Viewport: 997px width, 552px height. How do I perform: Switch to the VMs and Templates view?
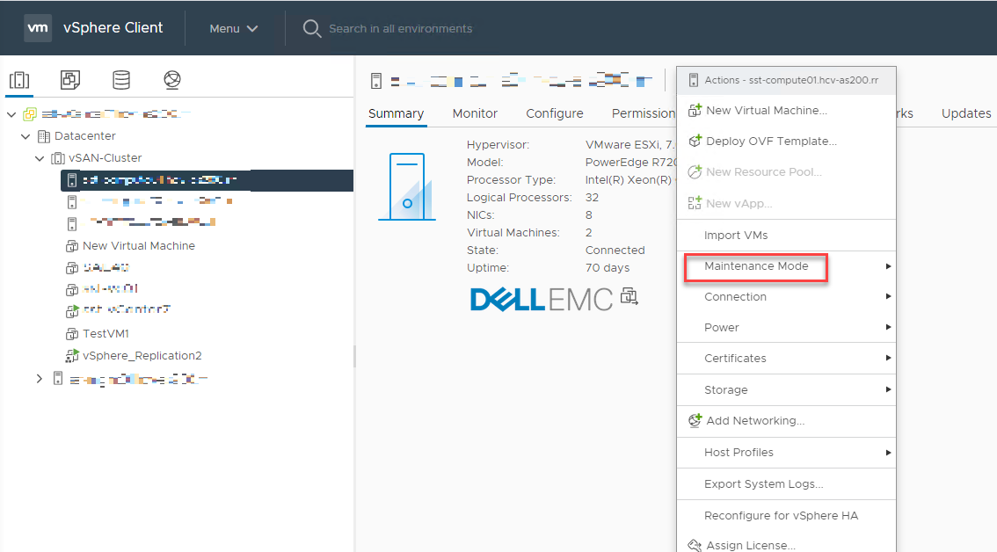(70, 79)
